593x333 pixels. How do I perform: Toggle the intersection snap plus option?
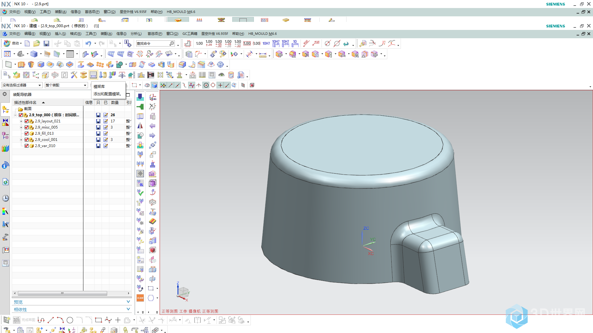(x=220, y=85)
